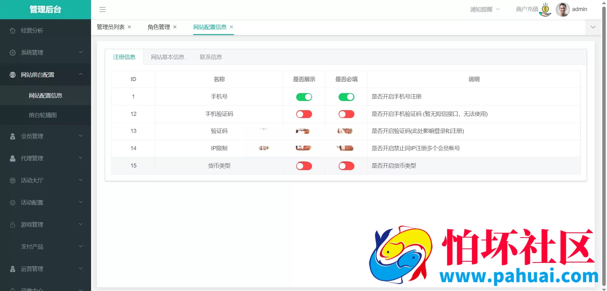Expand the 系统管理 menu chevron
607x291 pixels.
click(81, 52)
